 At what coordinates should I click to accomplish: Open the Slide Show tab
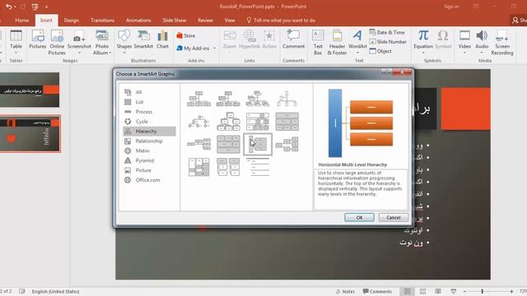pos(174,20)
